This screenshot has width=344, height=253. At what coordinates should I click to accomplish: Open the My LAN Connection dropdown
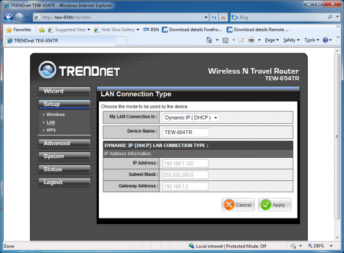tap(191, 118)
